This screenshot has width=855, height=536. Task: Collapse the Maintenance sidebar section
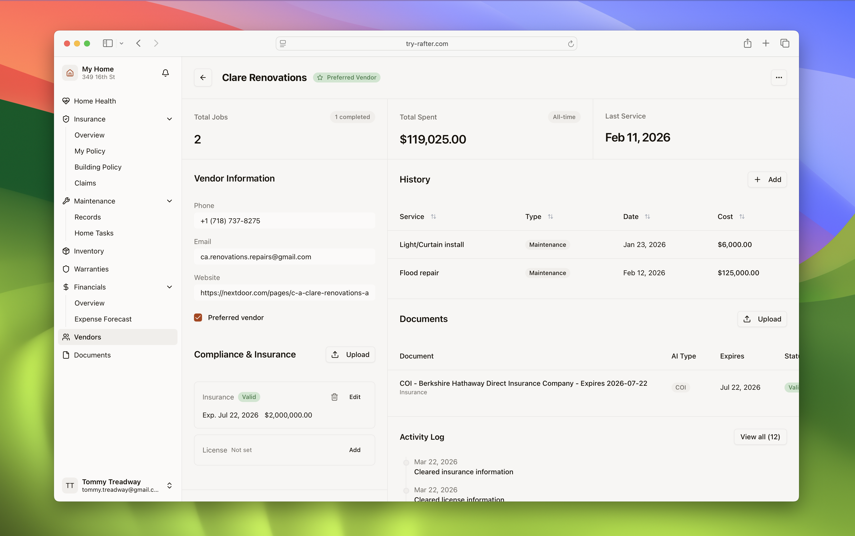169,201
